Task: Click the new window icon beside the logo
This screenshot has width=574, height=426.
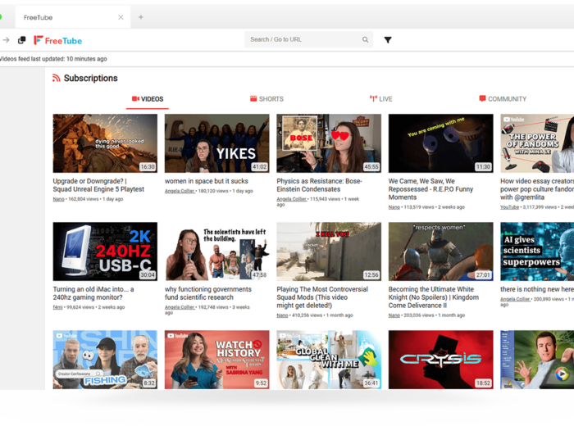Action: click(x=22, y=40)
